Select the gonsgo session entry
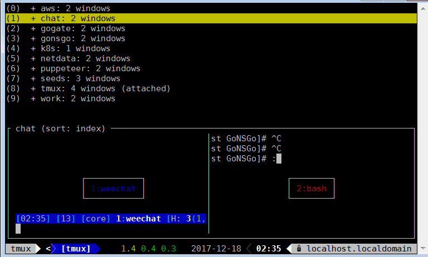The height and width of the screenshot is (257, 428). point(82,38)
